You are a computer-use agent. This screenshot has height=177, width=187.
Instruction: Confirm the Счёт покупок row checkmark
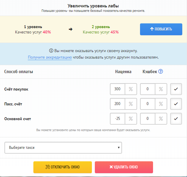pyautogui.click(x=176, y=89)
